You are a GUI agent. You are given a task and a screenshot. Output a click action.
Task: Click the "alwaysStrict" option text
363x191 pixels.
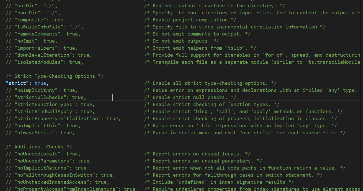pyautogui.click(x=40, y=133)
